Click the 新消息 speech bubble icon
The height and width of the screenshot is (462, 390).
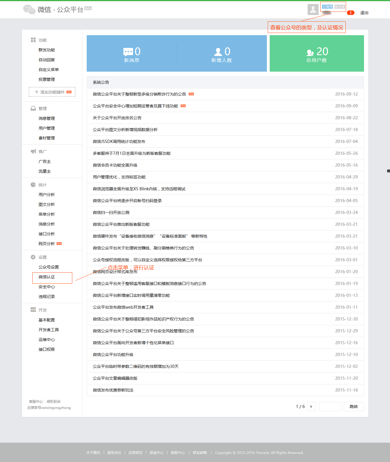128,52
